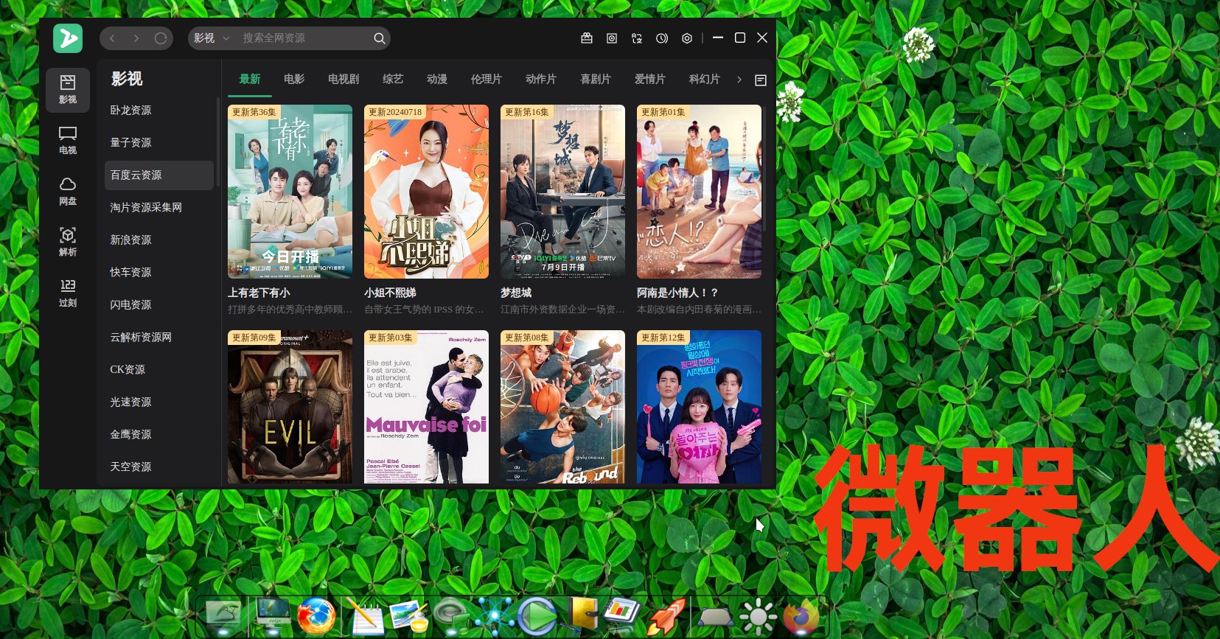Switch to the 电影 tab
Screen dimensions: 1220x639
tap(294, 79)
